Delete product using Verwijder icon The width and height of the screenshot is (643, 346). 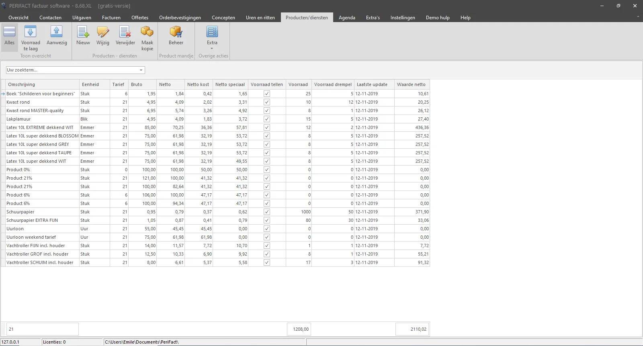tap(125, 36)
